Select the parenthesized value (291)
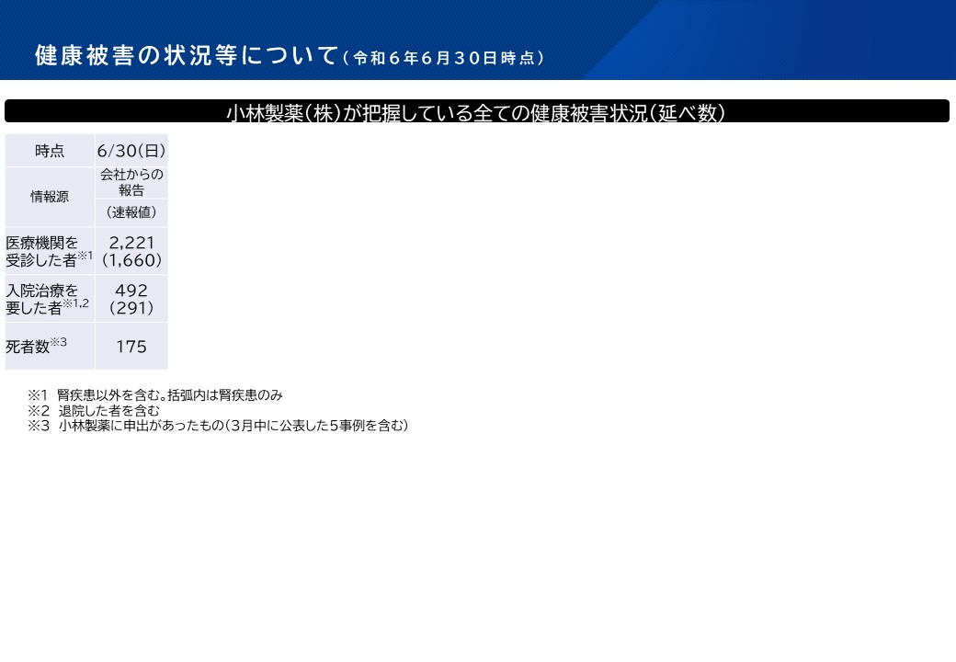Viewport: 956px width, 662px height. tap(131, 308)
